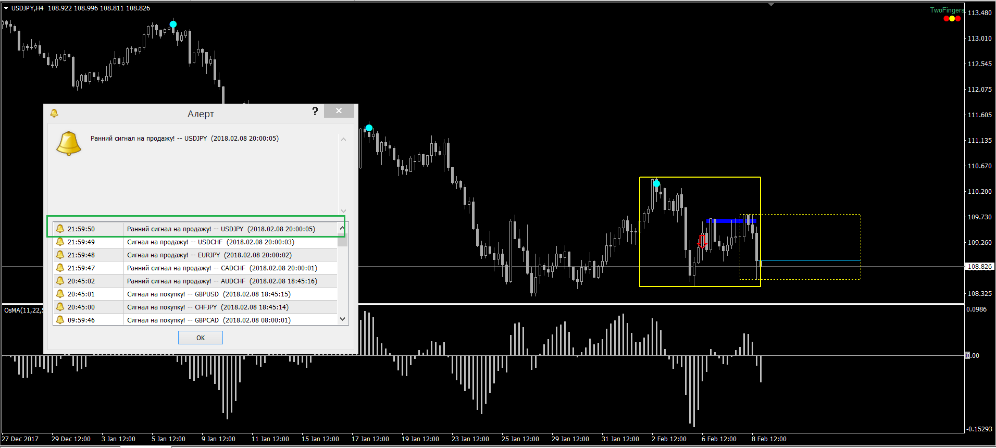This screenshot has width=996, height=448.
Task: Click the -0.15293 OsMA scale value
Action: tap(979, 429)
